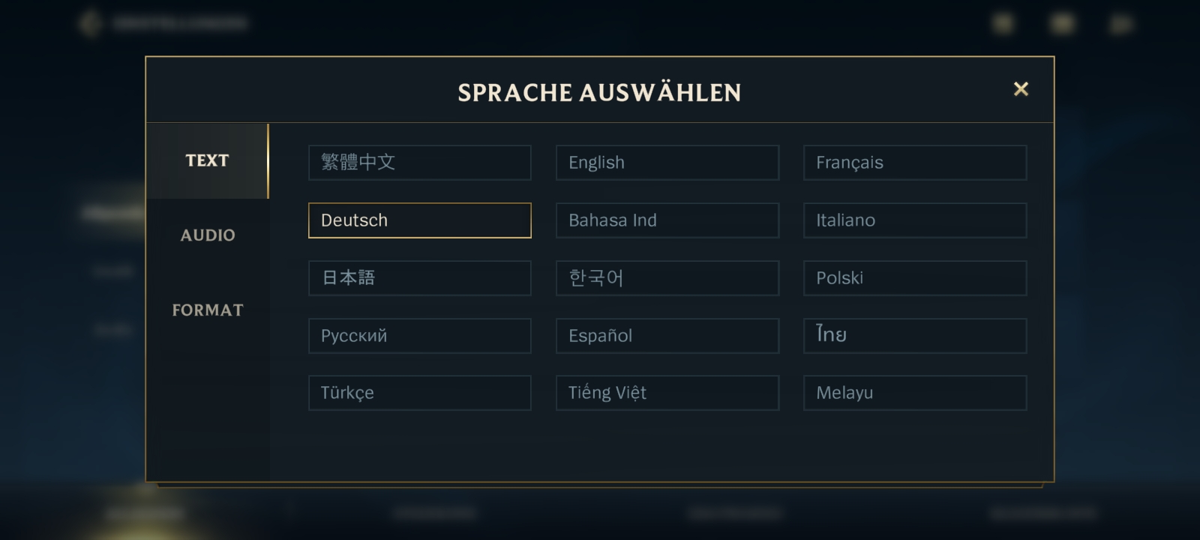Select Bahasa Ind language option
1200x540 pixels.
[667, 220]
